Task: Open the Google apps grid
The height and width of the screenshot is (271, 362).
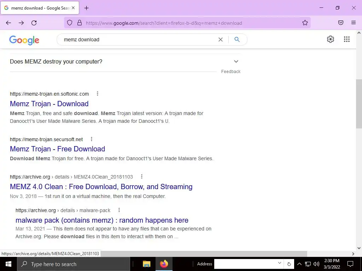Action: (x=347, y=39)
